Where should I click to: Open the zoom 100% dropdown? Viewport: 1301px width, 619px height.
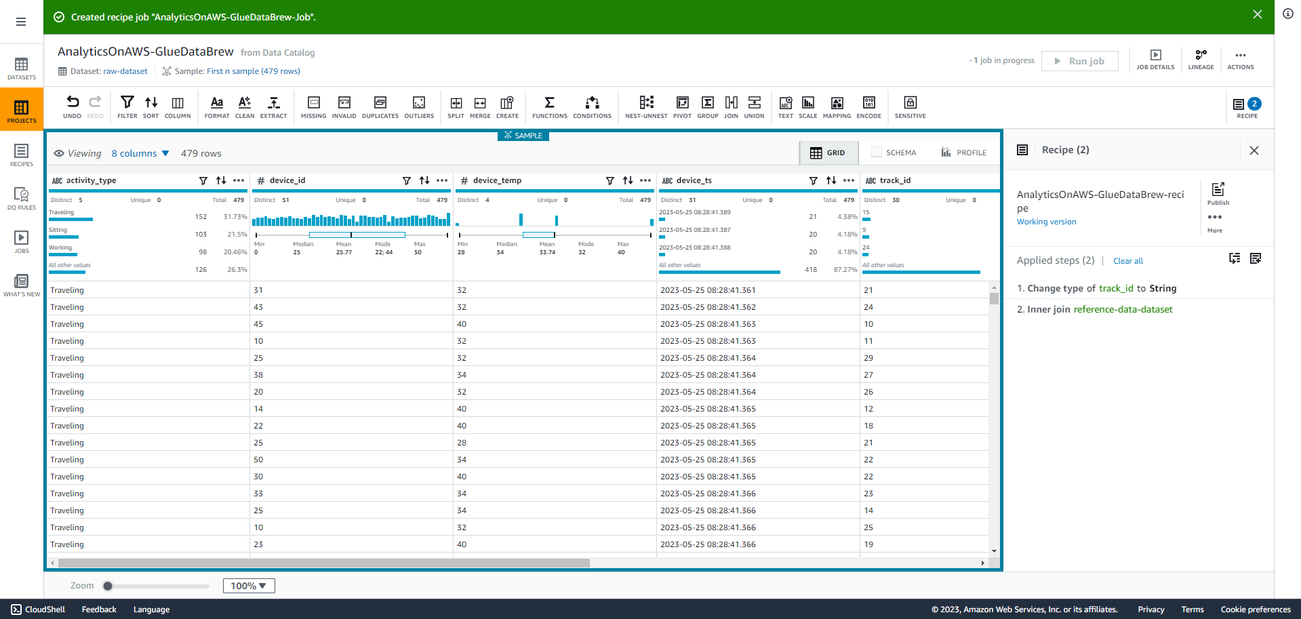tap(249, 586)
